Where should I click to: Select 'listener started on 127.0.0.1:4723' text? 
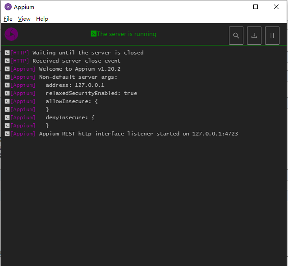tap(183, 134)
